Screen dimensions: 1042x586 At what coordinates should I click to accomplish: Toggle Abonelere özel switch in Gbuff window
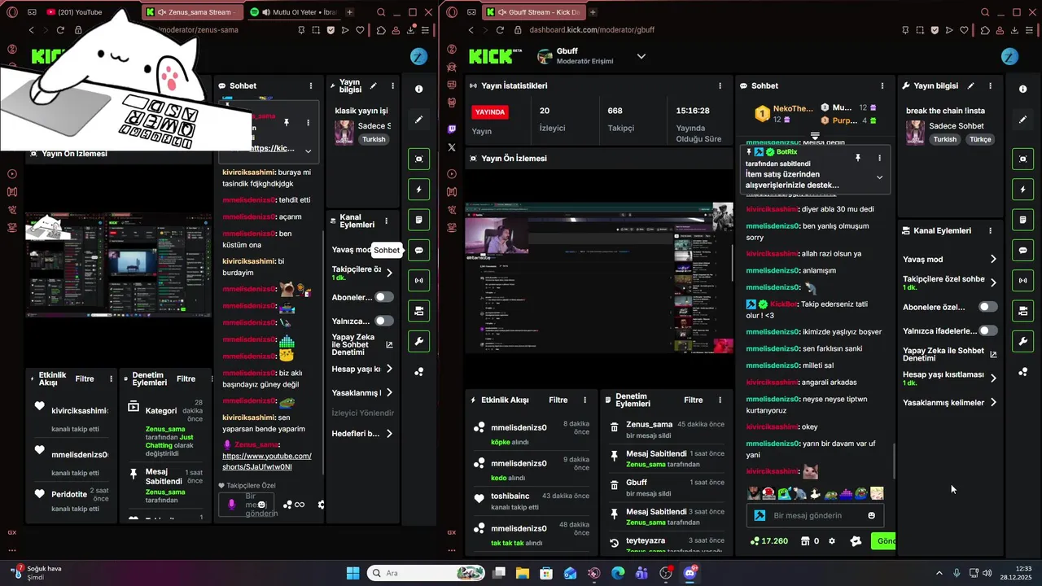pos(988,307)
